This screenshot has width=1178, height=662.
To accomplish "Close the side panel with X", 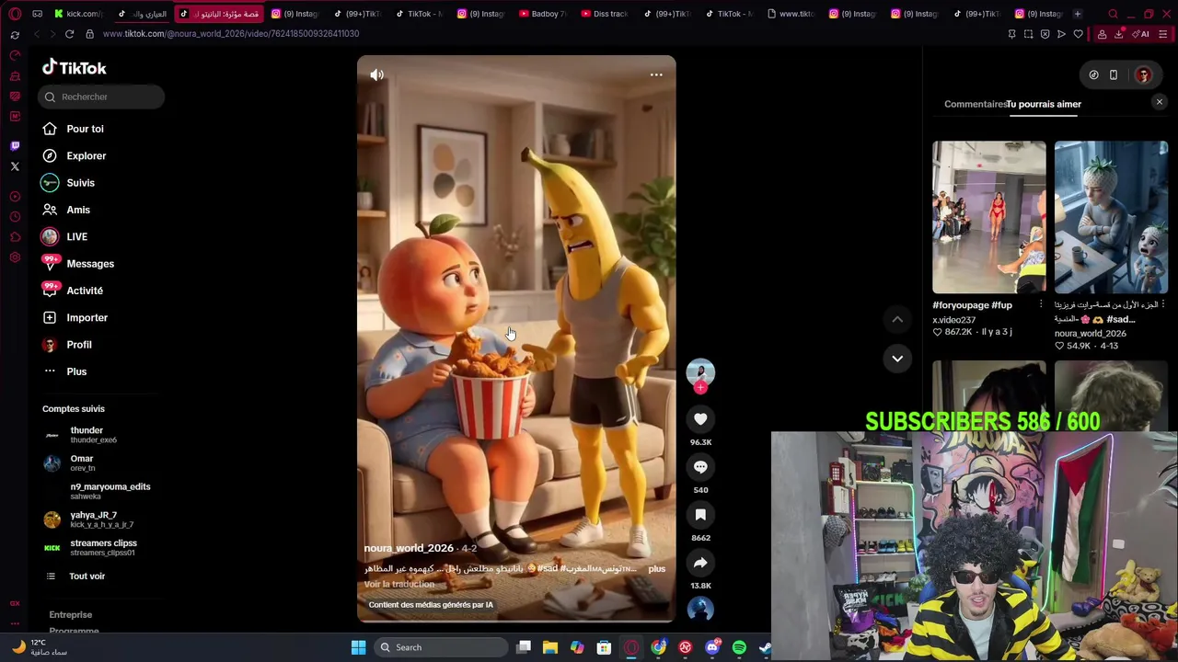I will coord(1160,102).
